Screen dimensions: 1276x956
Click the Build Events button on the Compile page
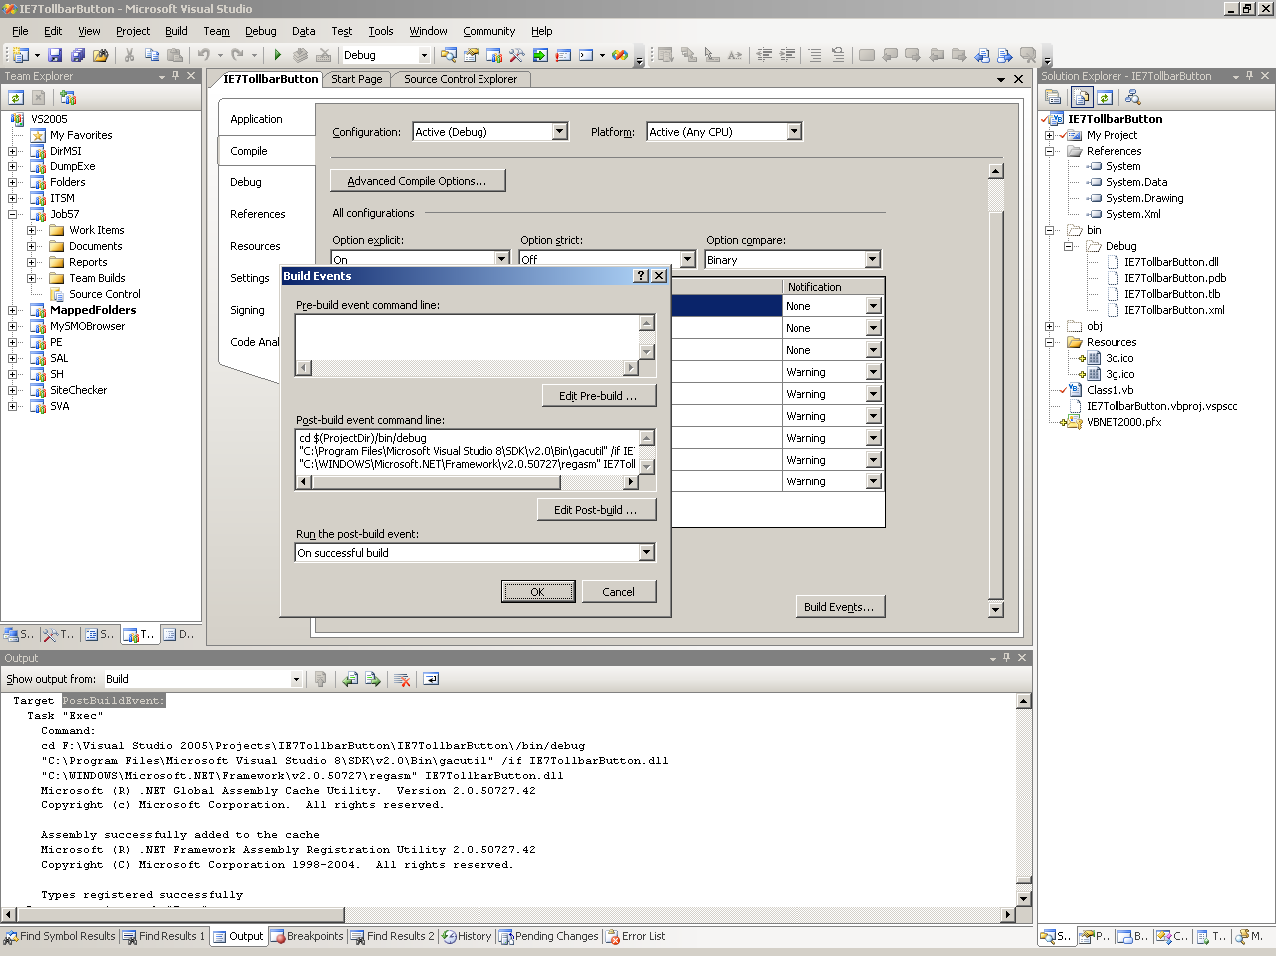pos(839,607)
